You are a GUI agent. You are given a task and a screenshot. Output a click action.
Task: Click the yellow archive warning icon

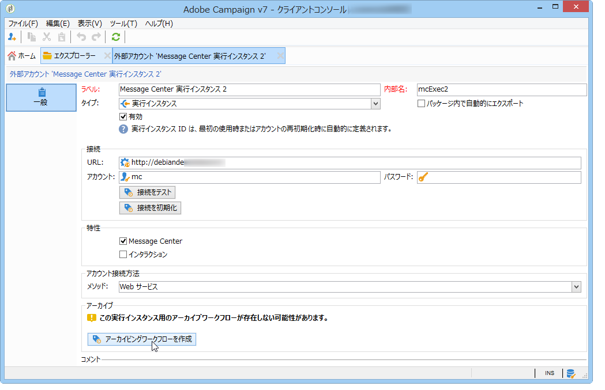(x=92, y=318)
